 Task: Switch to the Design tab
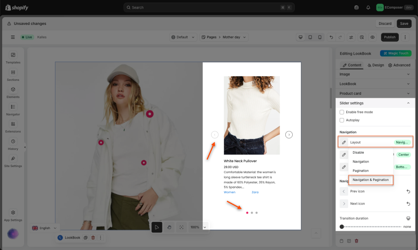tap(376, 65)
